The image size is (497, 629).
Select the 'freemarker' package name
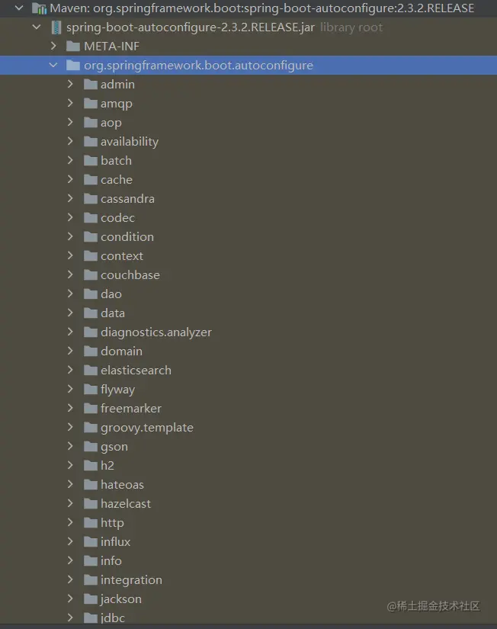click(131, 409)
